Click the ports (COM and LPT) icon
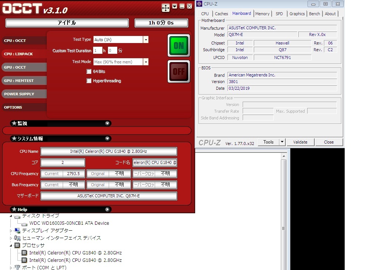The image size is (374, 270). pos(17,267)
